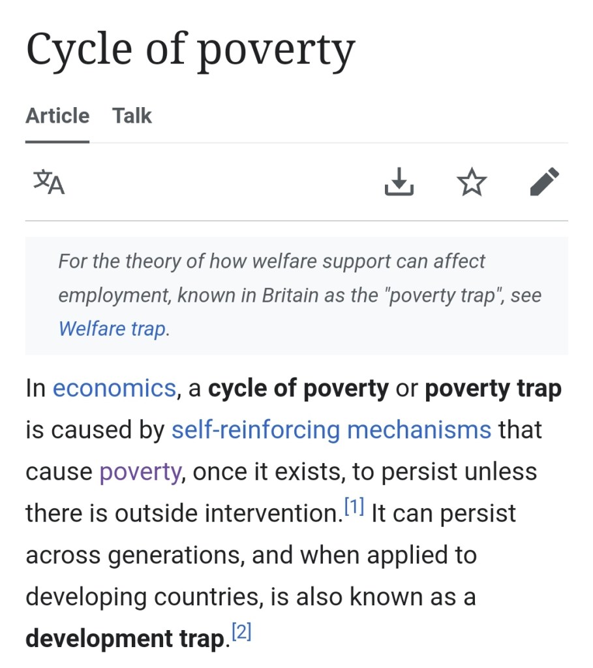Viewport: 593px width, 668px height.
Task: Click the bold term development trap
Action: pyautogui.click(x=125, y=639)
